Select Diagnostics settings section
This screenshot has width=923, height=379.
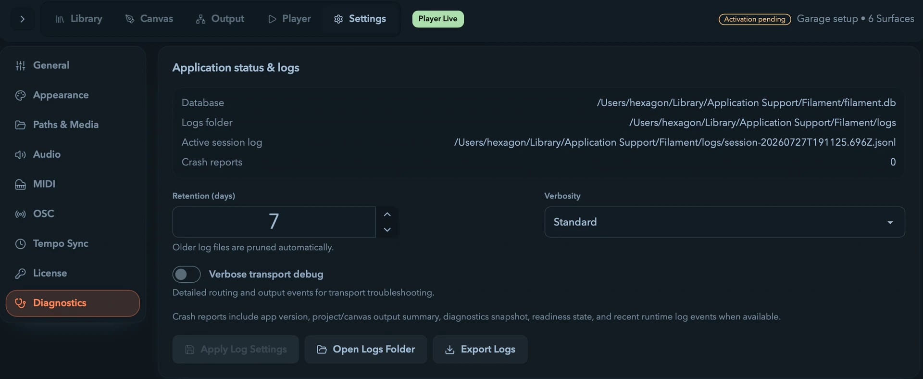point(73,303)
